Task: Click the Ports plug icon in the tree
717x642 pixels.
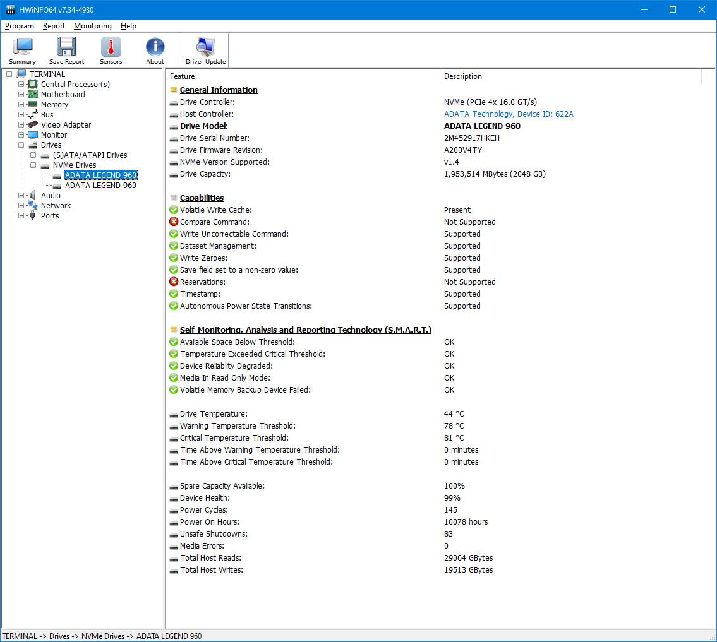Action: pyautogui.click(x=33, y=216)
